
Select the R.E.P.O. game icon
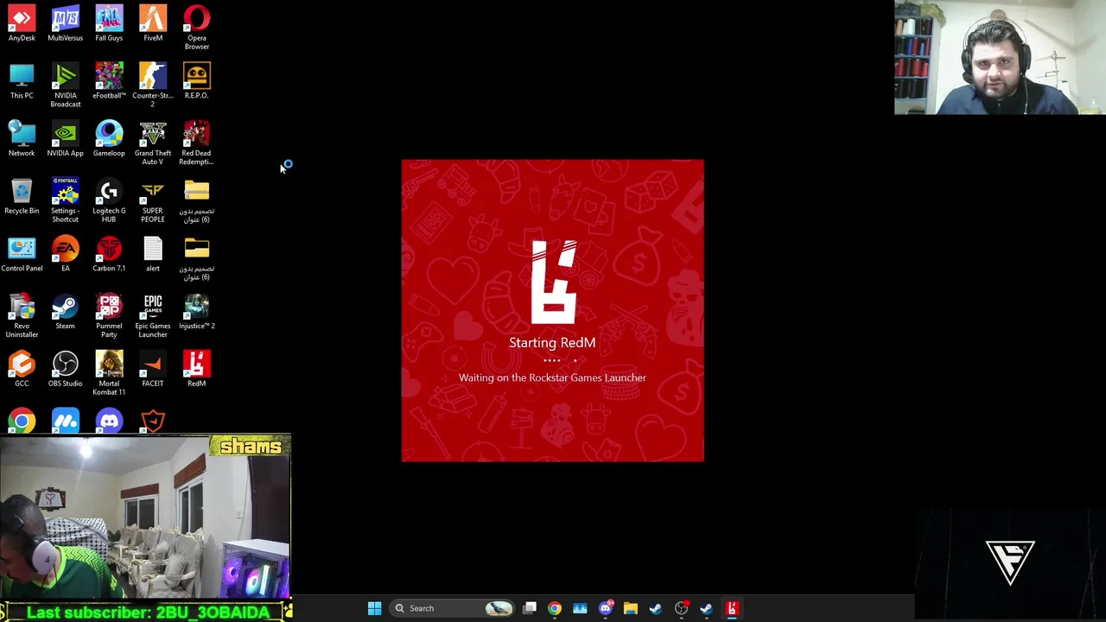pos(197,81)
